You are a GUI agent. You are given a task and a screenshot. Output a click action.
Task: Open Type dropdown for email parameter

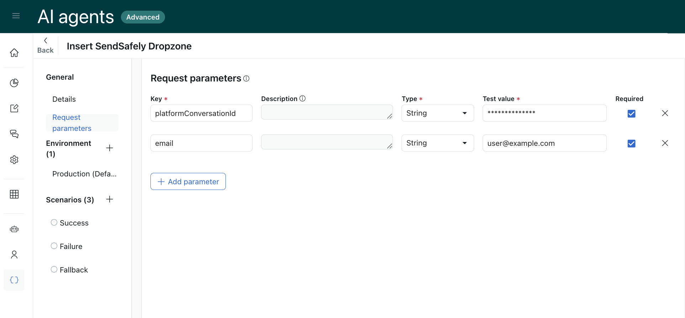pyautogui.click(x=438, y=143)
